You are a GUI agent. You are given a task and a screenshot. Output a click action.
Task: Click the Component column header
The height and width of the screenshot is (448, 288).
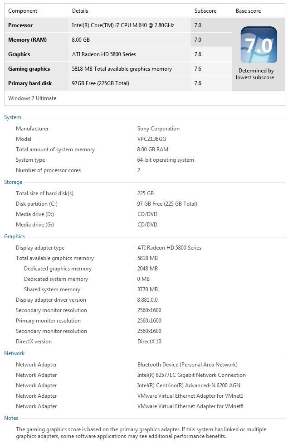click(23, 11)
